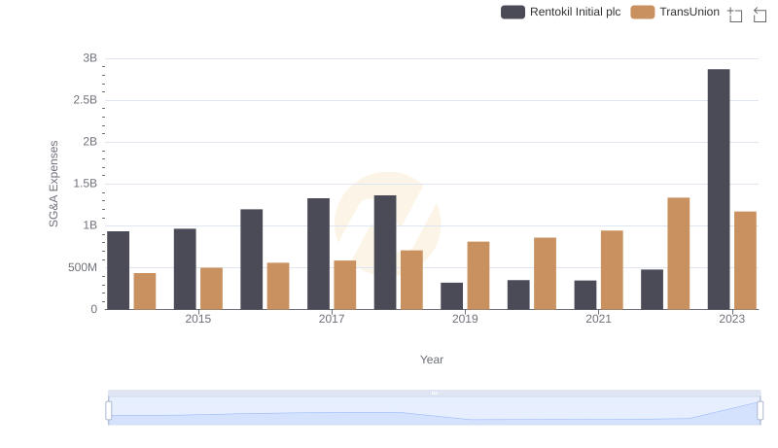Click the 2023 TransUnion bar
Screen dimensions: 778x448
(x=745, y=260)
